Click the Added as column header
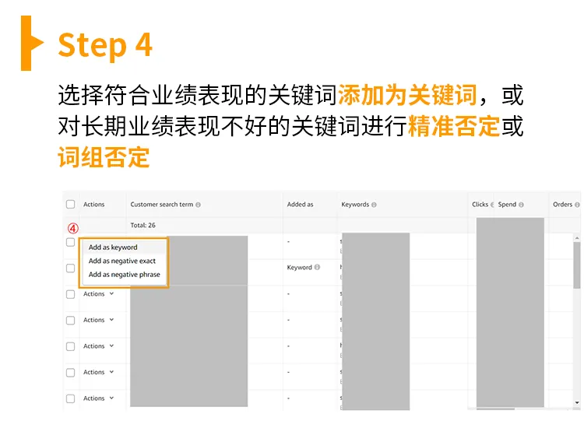 tap(301, 205)
